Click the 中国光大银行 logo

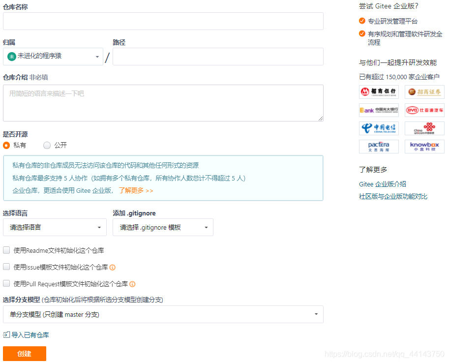coord(379,110)
